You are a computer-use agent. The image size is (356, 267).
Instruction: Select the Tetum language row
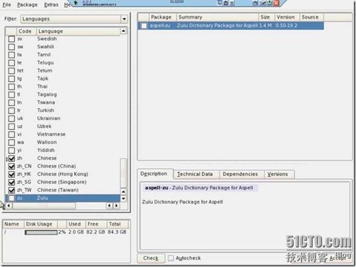click(x=62, y=71)
